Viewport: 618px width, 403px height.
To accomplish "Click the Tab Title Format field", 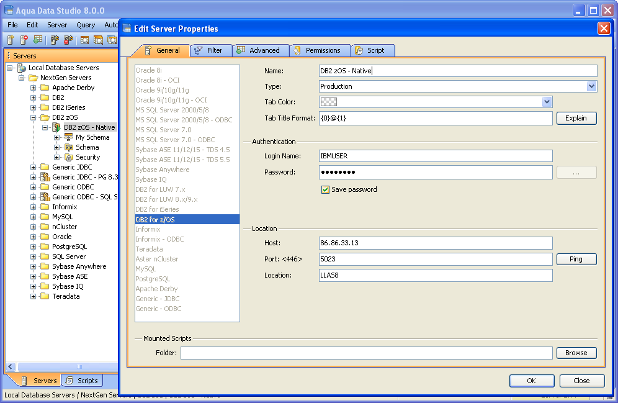I will (x=436, y=118).
